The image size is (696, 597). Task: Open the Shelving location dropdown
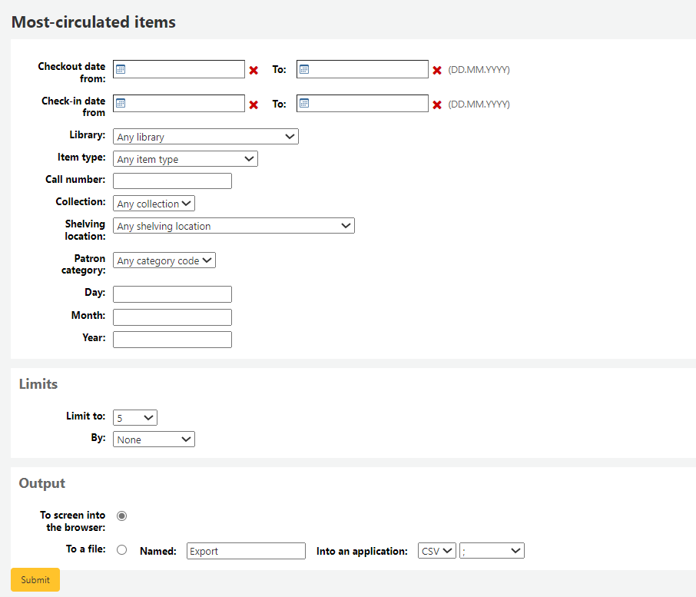point(234,225)
